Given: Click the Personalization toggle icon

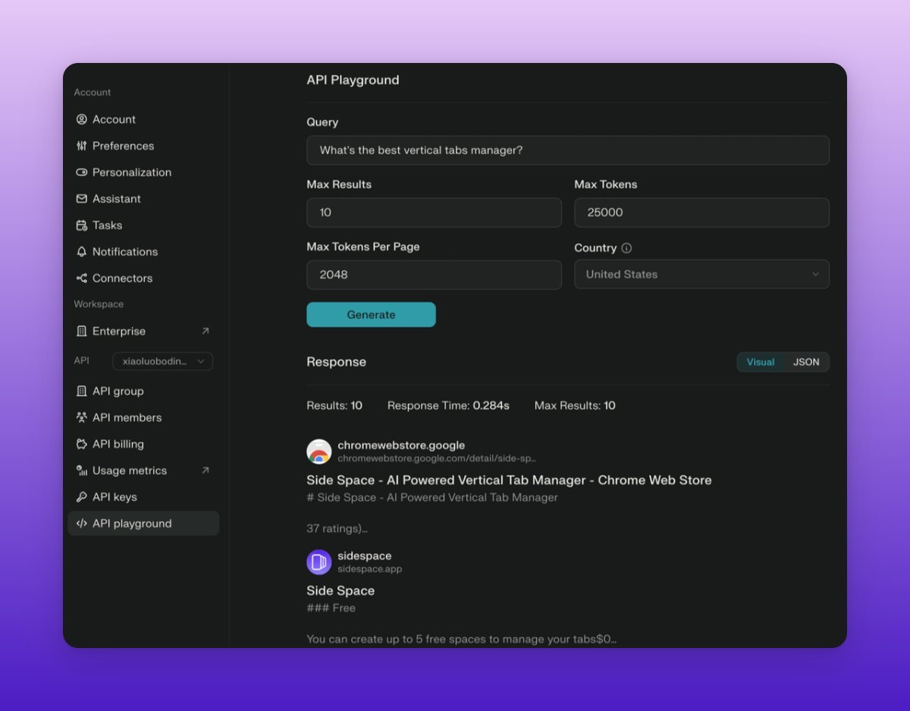Looking at the screenshot, I should pyautogui.click(x=82, y=172).
